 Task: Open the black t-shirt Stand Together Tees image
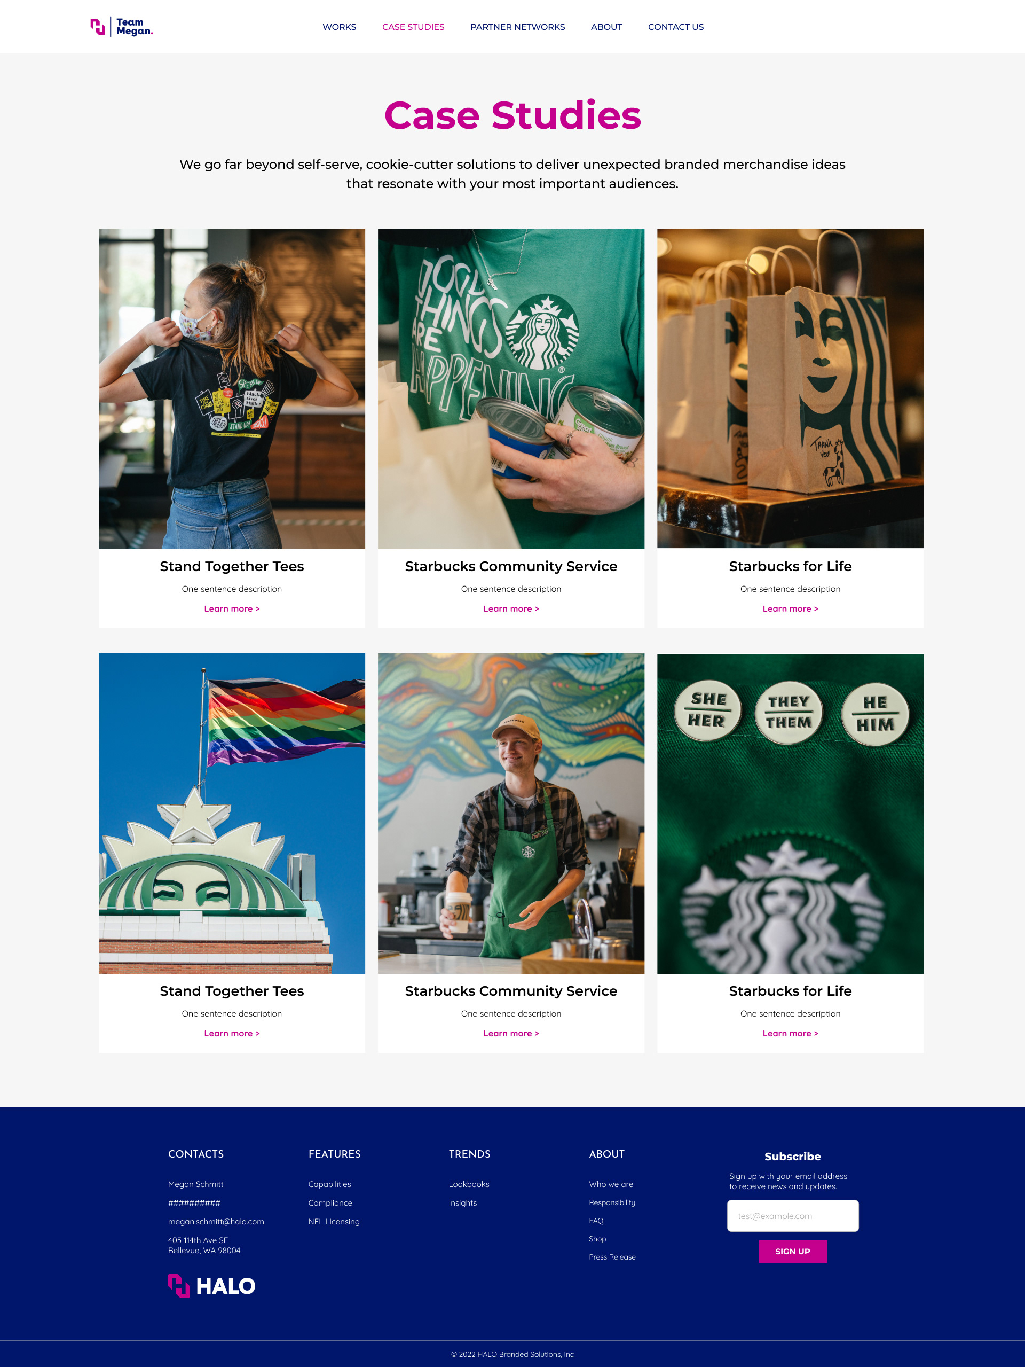(x=232, y=389)
